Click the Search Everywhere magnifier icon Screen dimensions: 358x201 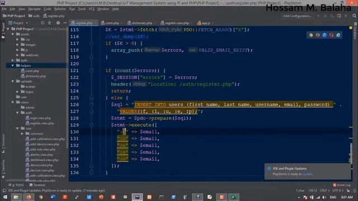[x=354, y=16]
